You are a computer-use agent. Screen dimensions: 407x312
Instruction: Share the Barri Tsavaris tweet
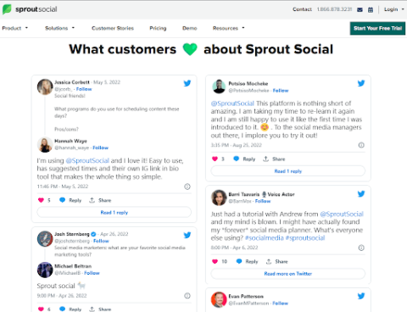pos(276,261)
